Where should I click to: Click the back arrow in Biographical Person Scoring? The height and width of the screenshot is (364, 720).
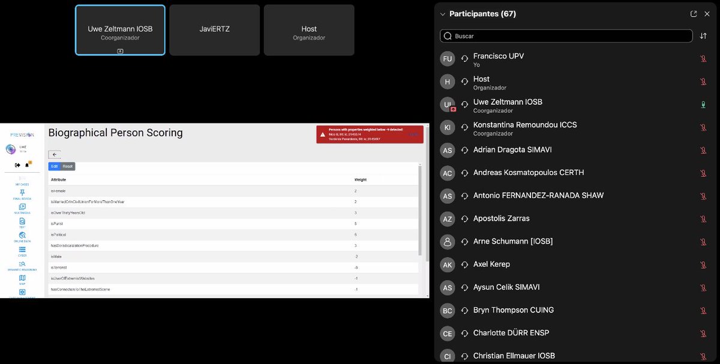tap(55, 155)
